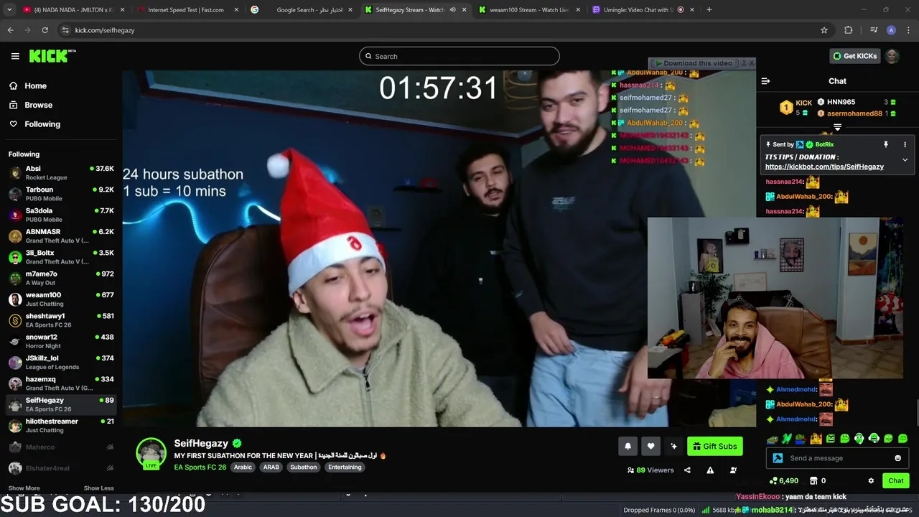Select the Entertaining tag
The height and width of the screenshot is (517, 919).
click(345, 467)
